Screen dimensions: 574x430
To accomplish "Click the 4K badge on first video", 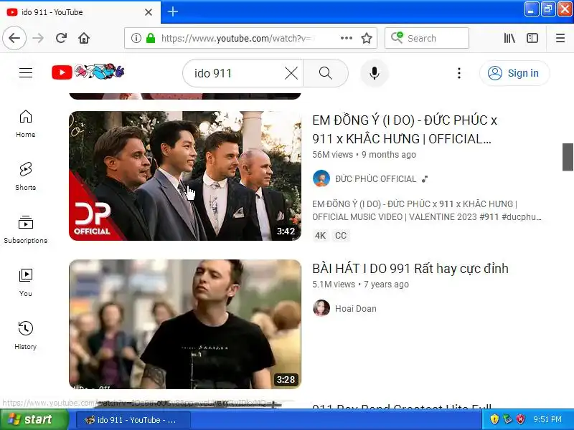I will point(320,236).
